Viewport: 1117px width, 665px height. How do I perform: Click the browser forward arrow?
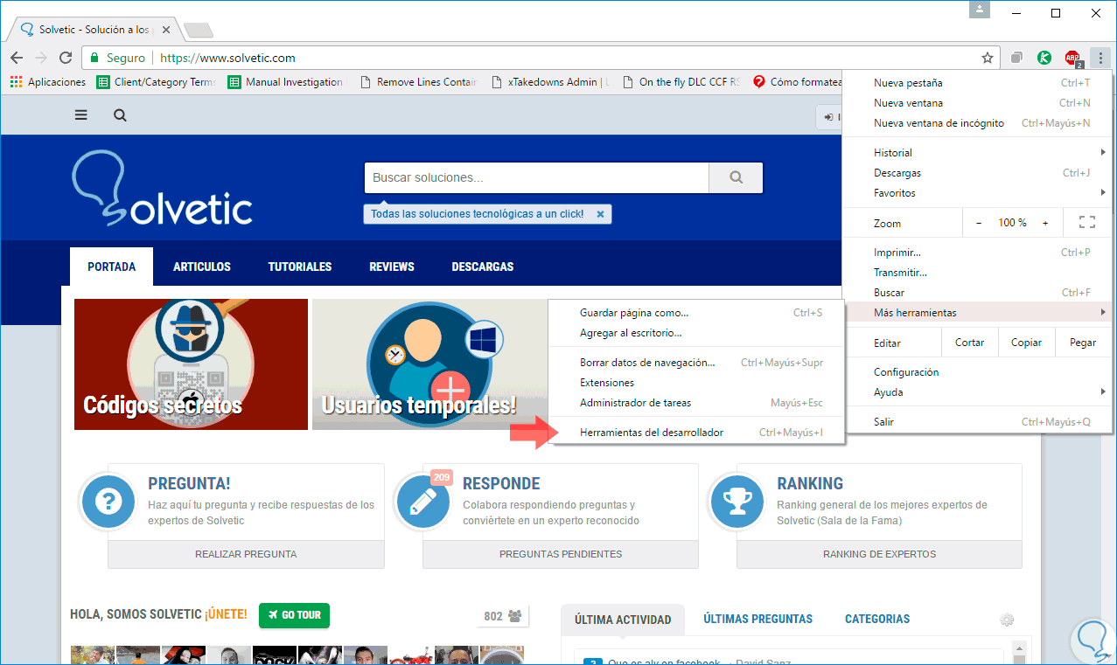click(x=41, y=58)
